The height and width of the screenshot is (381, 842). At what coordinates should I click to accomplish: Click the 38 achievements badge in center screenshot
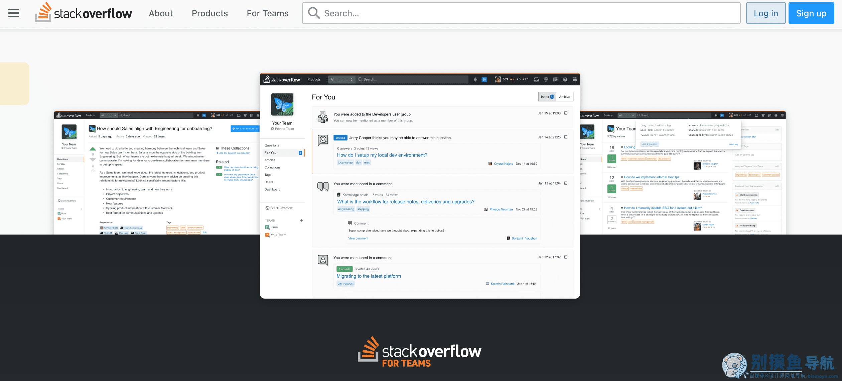click(x=484, y=79)
